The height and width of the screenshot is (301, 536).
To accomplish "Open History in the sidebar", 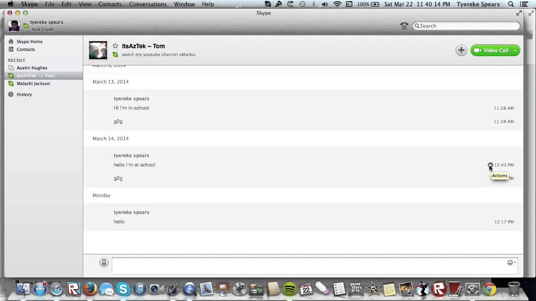I will pyautogui.click(x=24, y=94).
